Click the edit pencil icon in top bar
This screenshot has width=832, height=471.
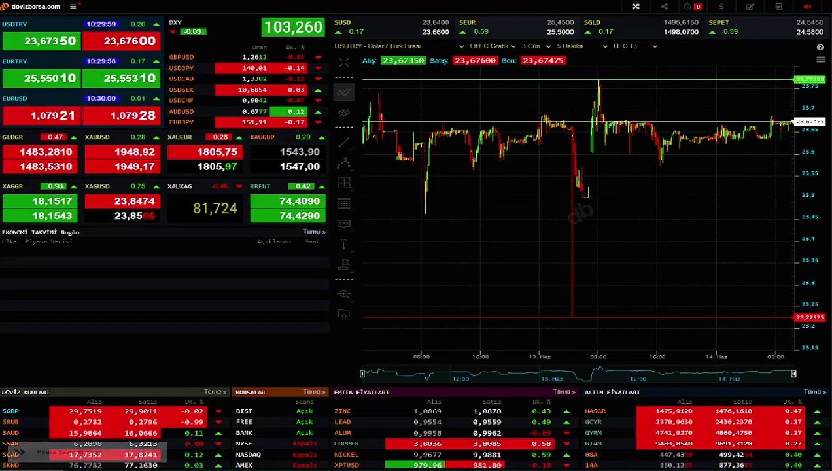(x=750, y=7)
